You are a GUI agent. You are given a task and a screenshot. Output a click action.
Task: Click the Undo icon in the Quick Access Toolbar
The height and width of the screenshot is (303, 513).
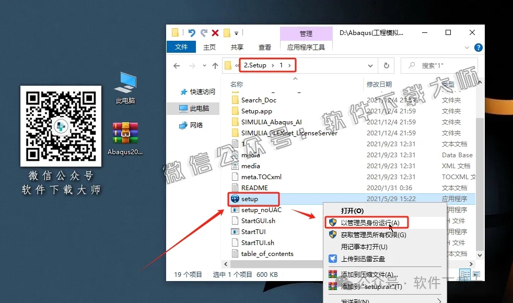192,31
